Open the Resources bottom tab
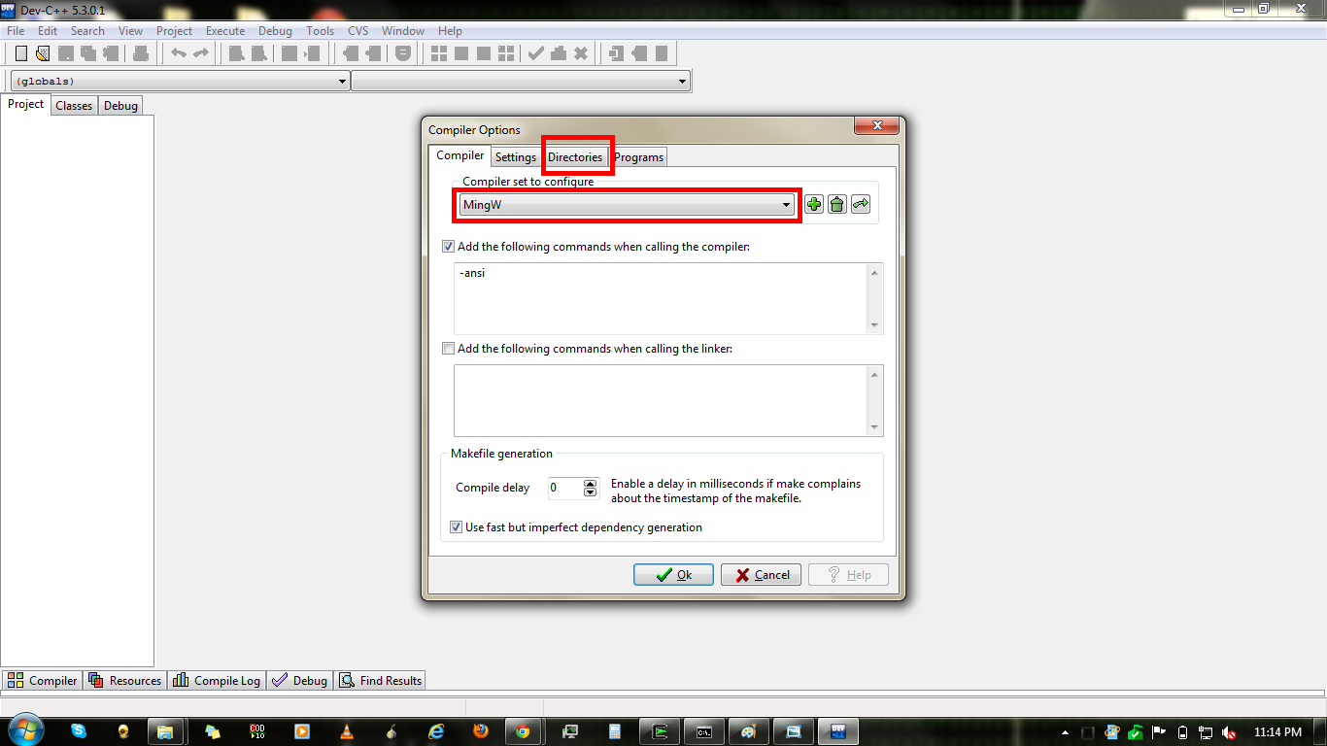The image size is (1327, 746). click(x=124, y=681)
